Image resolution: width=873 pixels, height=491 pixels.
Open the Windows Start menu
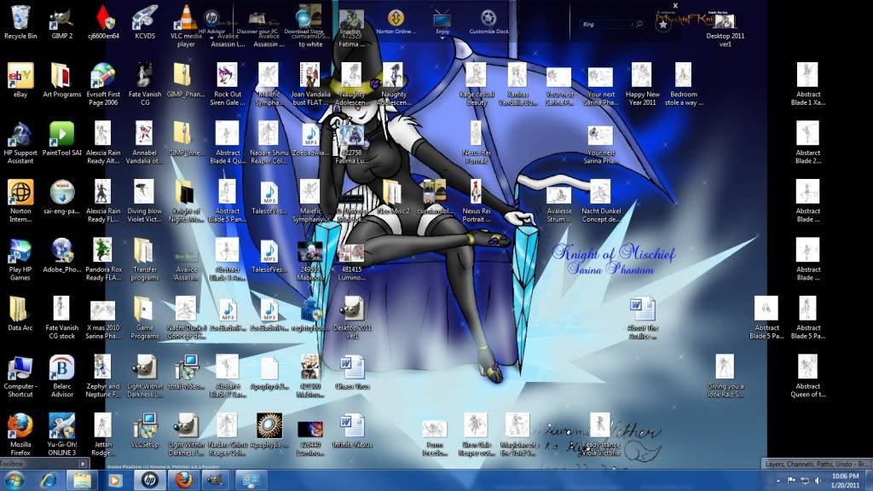[15, 480]
